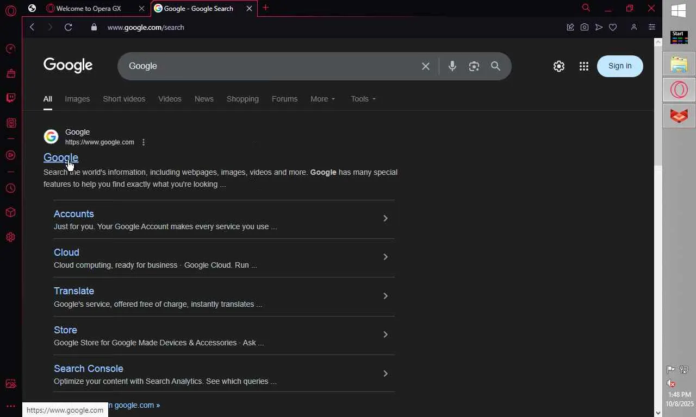
Task: Open the Translate sitelink
Action: click(74, 291)
